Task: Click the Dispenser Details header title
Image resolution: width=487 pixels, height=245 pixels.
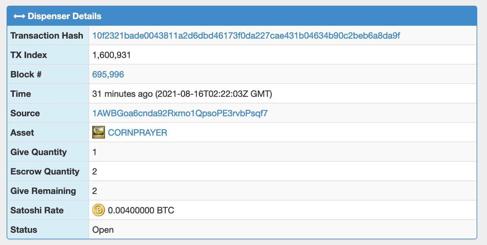Action: (x=64, y=16)
